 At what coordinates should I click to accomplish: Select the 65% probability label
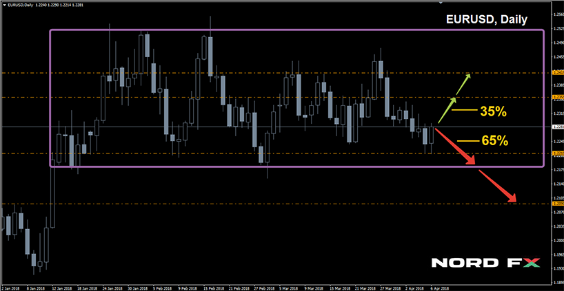point(495,141)
